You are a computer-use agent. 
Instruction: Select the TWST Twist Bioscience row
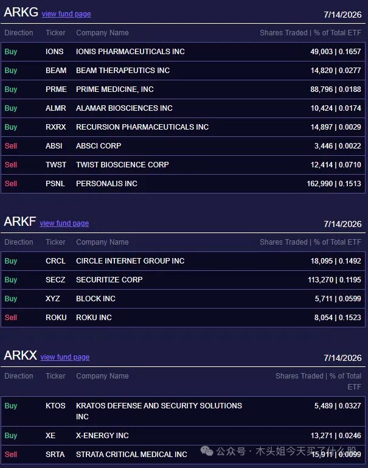point(183,165)
